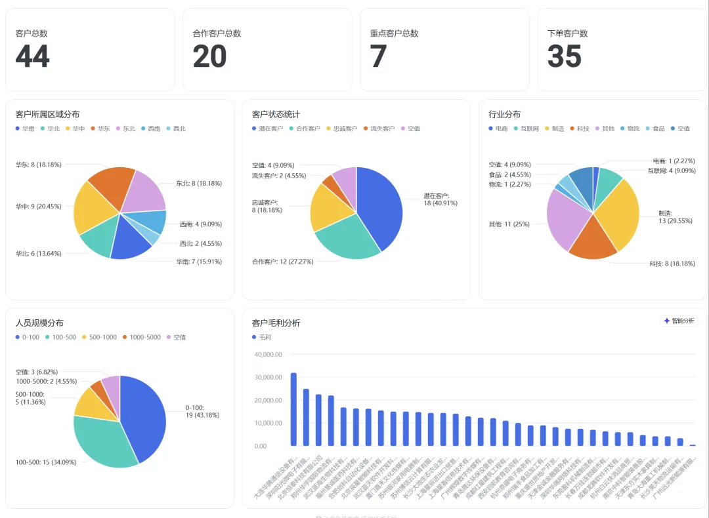Click the label 西北: 2 (4.55%)

tap(201, 243)
